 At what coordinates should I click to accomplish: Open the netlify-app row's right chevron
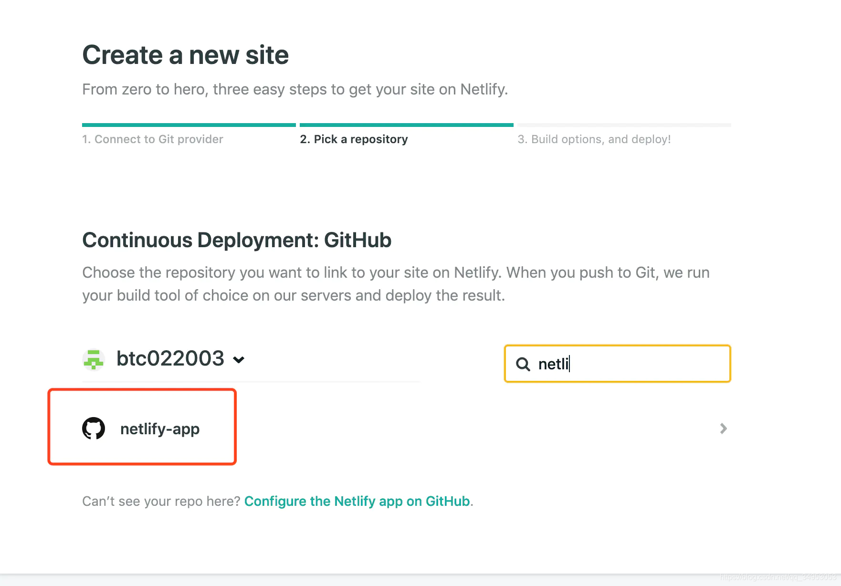[x=723, y=429]
